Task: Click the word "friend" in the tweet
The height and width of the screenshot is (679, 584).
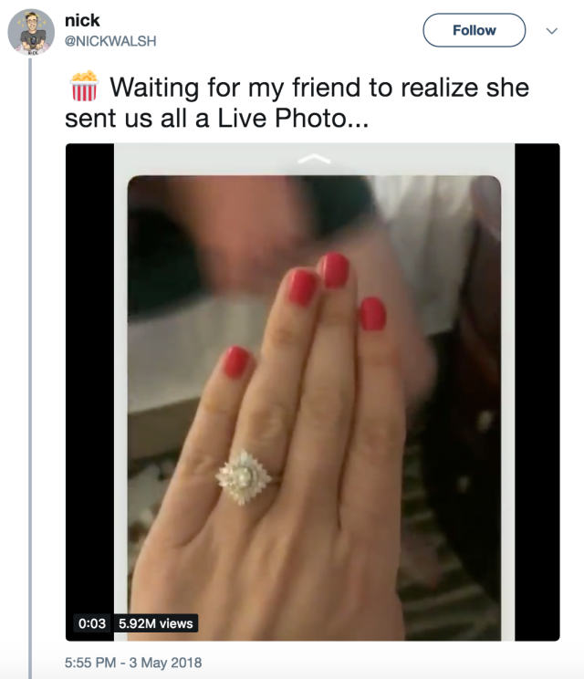Action: point(327,88)
